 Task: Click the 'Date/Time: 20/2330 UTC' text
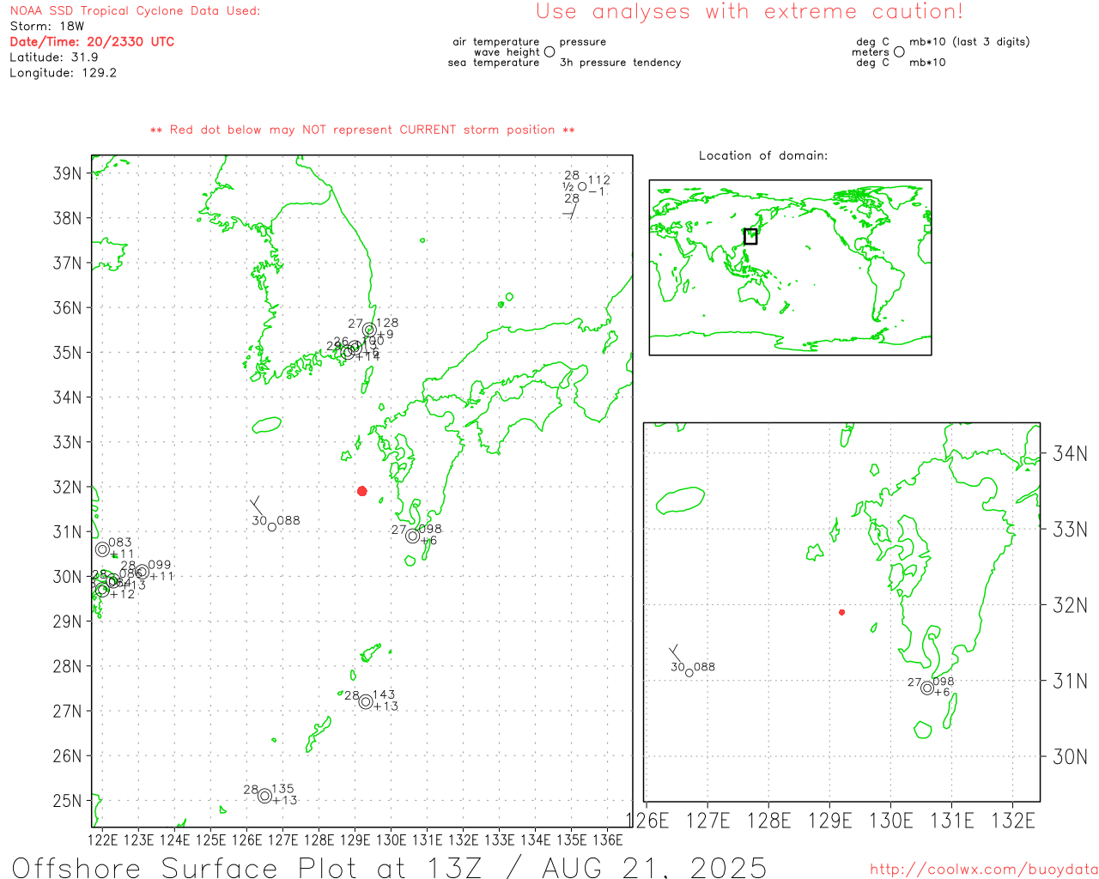tap(92, 41)
